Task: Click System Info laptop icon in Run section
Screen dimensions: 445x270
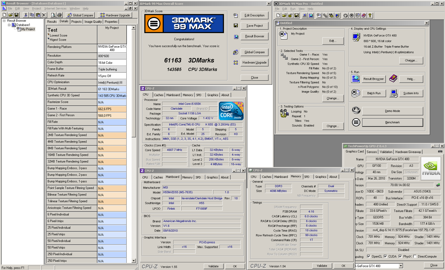Action: pyautogui.click(x=393, y=93)
